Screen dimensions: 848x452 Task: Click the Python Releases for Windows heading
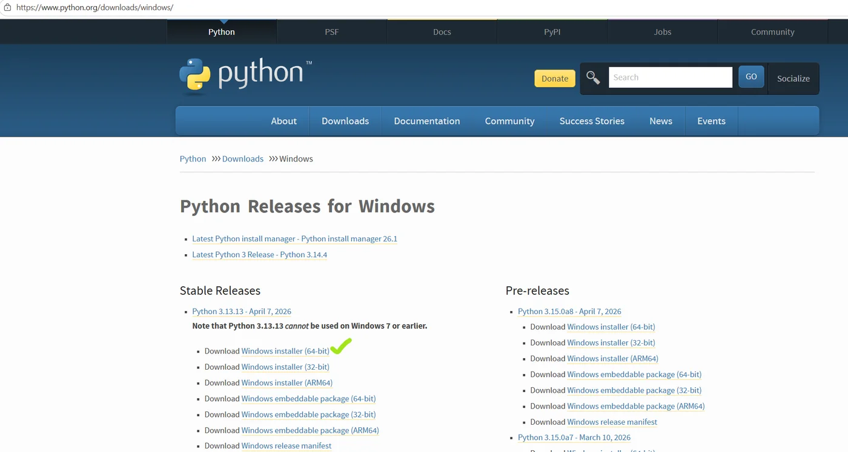307,206
